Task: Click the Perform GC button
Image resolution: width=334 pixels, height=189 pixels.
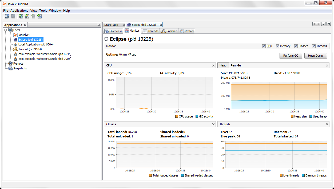Action: click(291, 56)
